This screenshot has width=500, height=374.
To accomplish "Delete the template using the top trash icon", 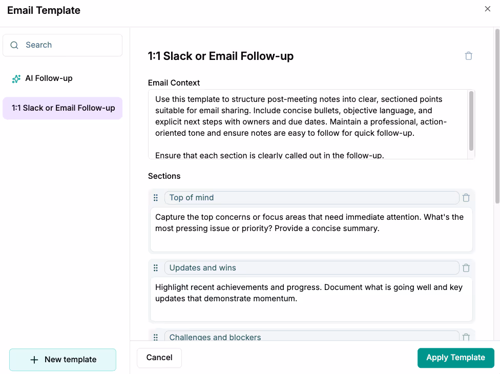I will tap(468, 55).
